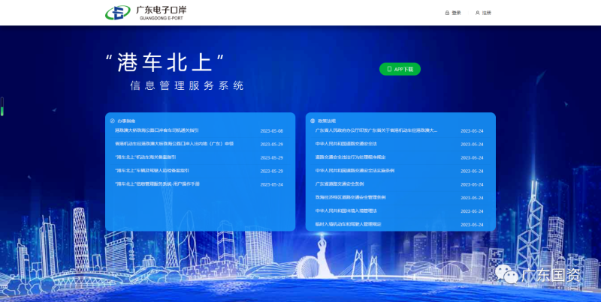This screenshot has width=601, height=302.
Task: Open 港珠澳大桥珠海公路口岸客车司机通关指引
Action: click(157, 130)
